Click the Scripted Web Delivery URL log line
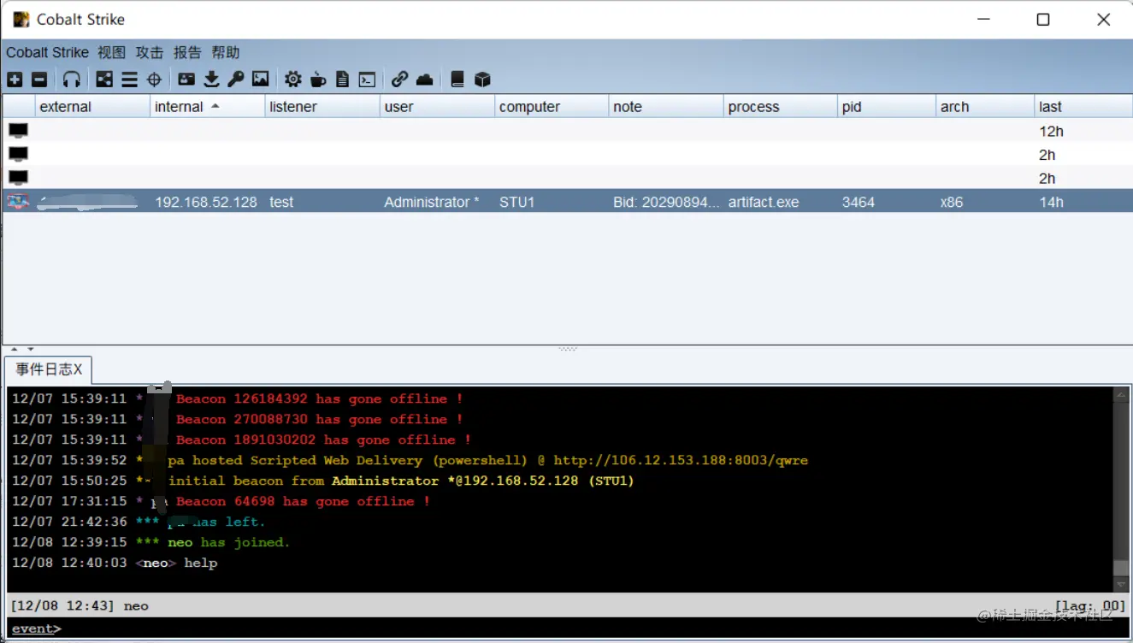 point(410,460)
